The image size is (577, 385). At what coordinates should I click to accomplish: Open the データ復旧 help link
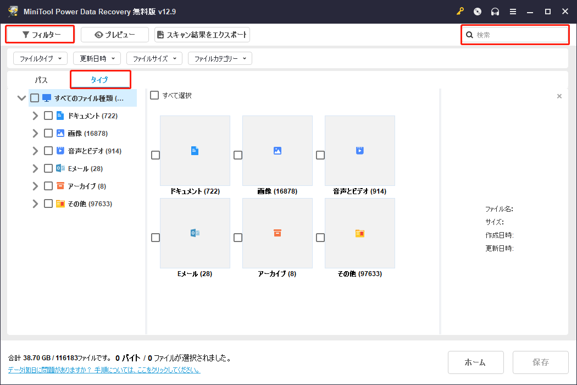tap(104, 370)
